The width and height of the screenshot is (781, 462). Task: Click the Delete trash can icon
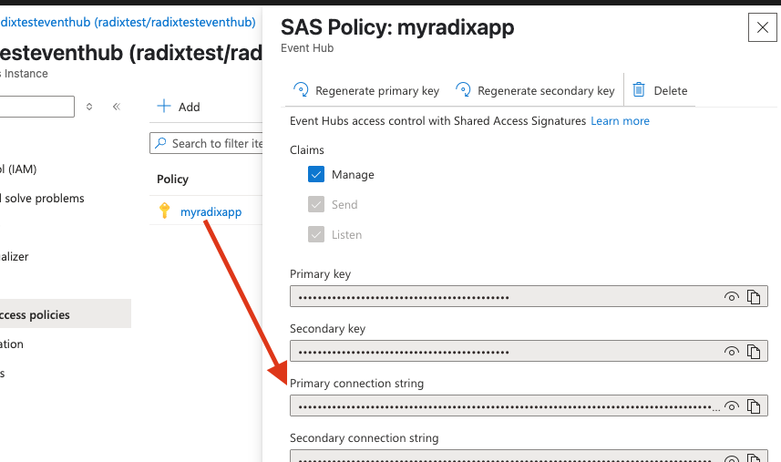[639, 90]
